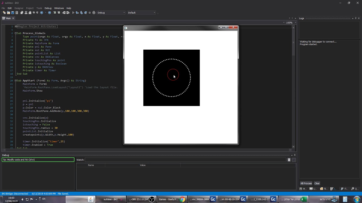Save the project with the floppy icon
Viewport: 362px width, 203px height.
point(13,13)
